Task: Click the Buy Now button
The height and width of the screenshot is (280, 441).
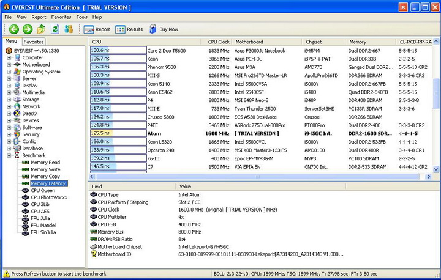Action: coord(164,29)
